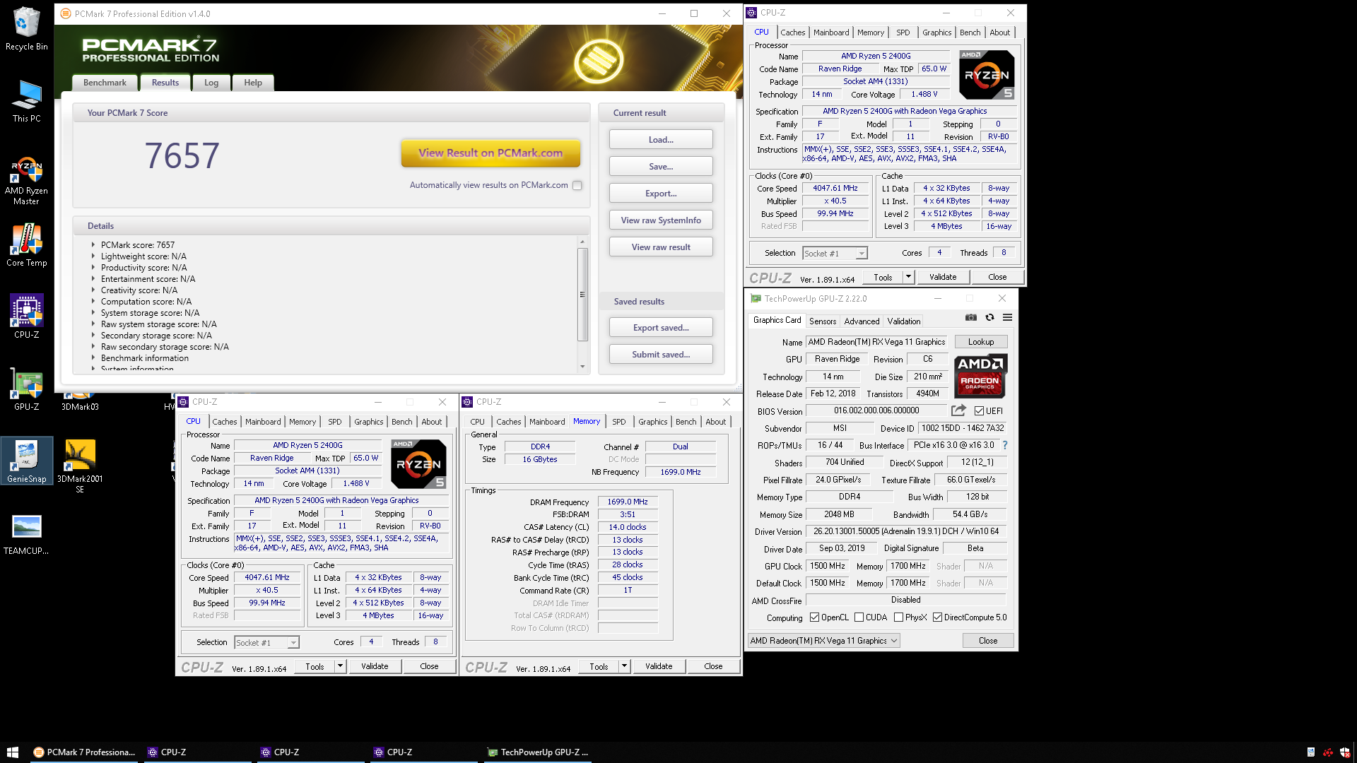Click the Details scrollbar down arrow

[x=582, y=367]
